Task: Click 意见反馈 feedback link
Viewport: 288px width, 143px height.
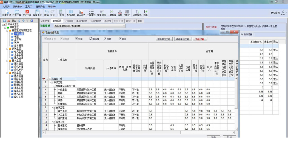Action: tap(275, 13)
